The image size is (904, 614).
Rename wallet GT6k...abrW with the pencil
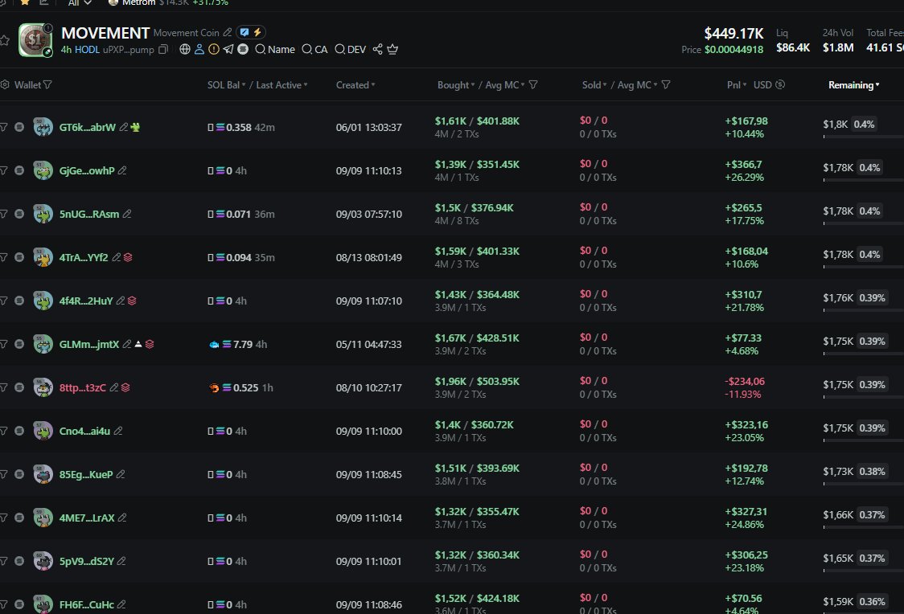(123, 127)
